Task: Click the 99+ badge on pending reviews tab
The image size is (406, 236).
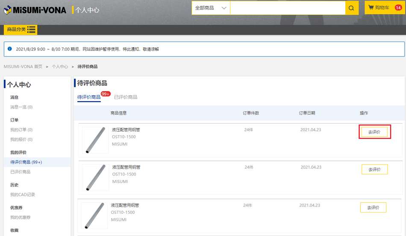Action: 106,94
